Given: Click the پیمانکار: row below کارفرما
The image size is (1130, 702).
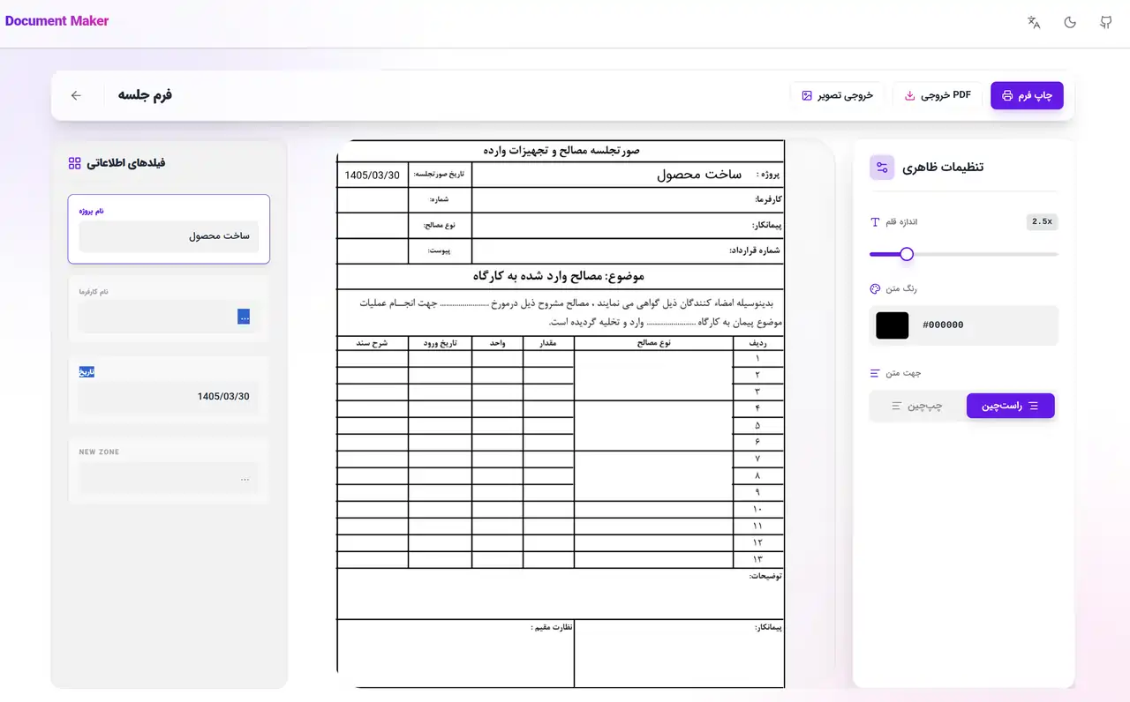Looking at the screenshot, I should tap(628, 225).
